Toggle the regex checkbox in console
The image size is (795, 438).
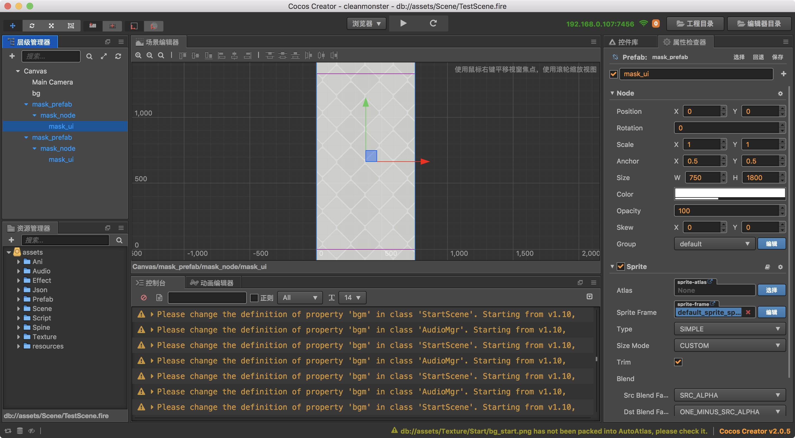254,297
